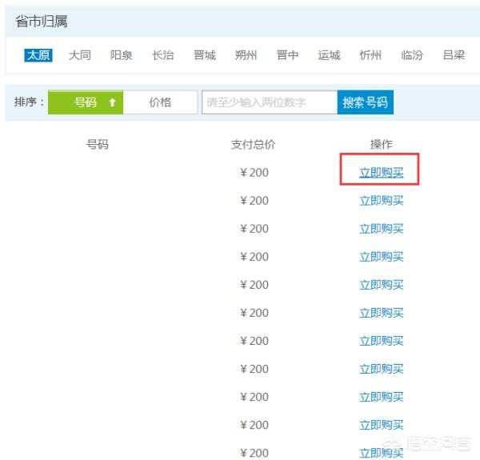Click 立即购买 in the third row
The height and width of the screenshot is (460, 480).
[381, 229]
